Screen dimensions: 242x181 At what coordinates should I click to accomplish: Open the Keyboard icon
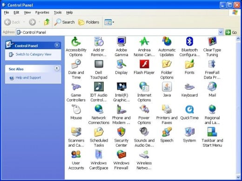tap(189, 87)
